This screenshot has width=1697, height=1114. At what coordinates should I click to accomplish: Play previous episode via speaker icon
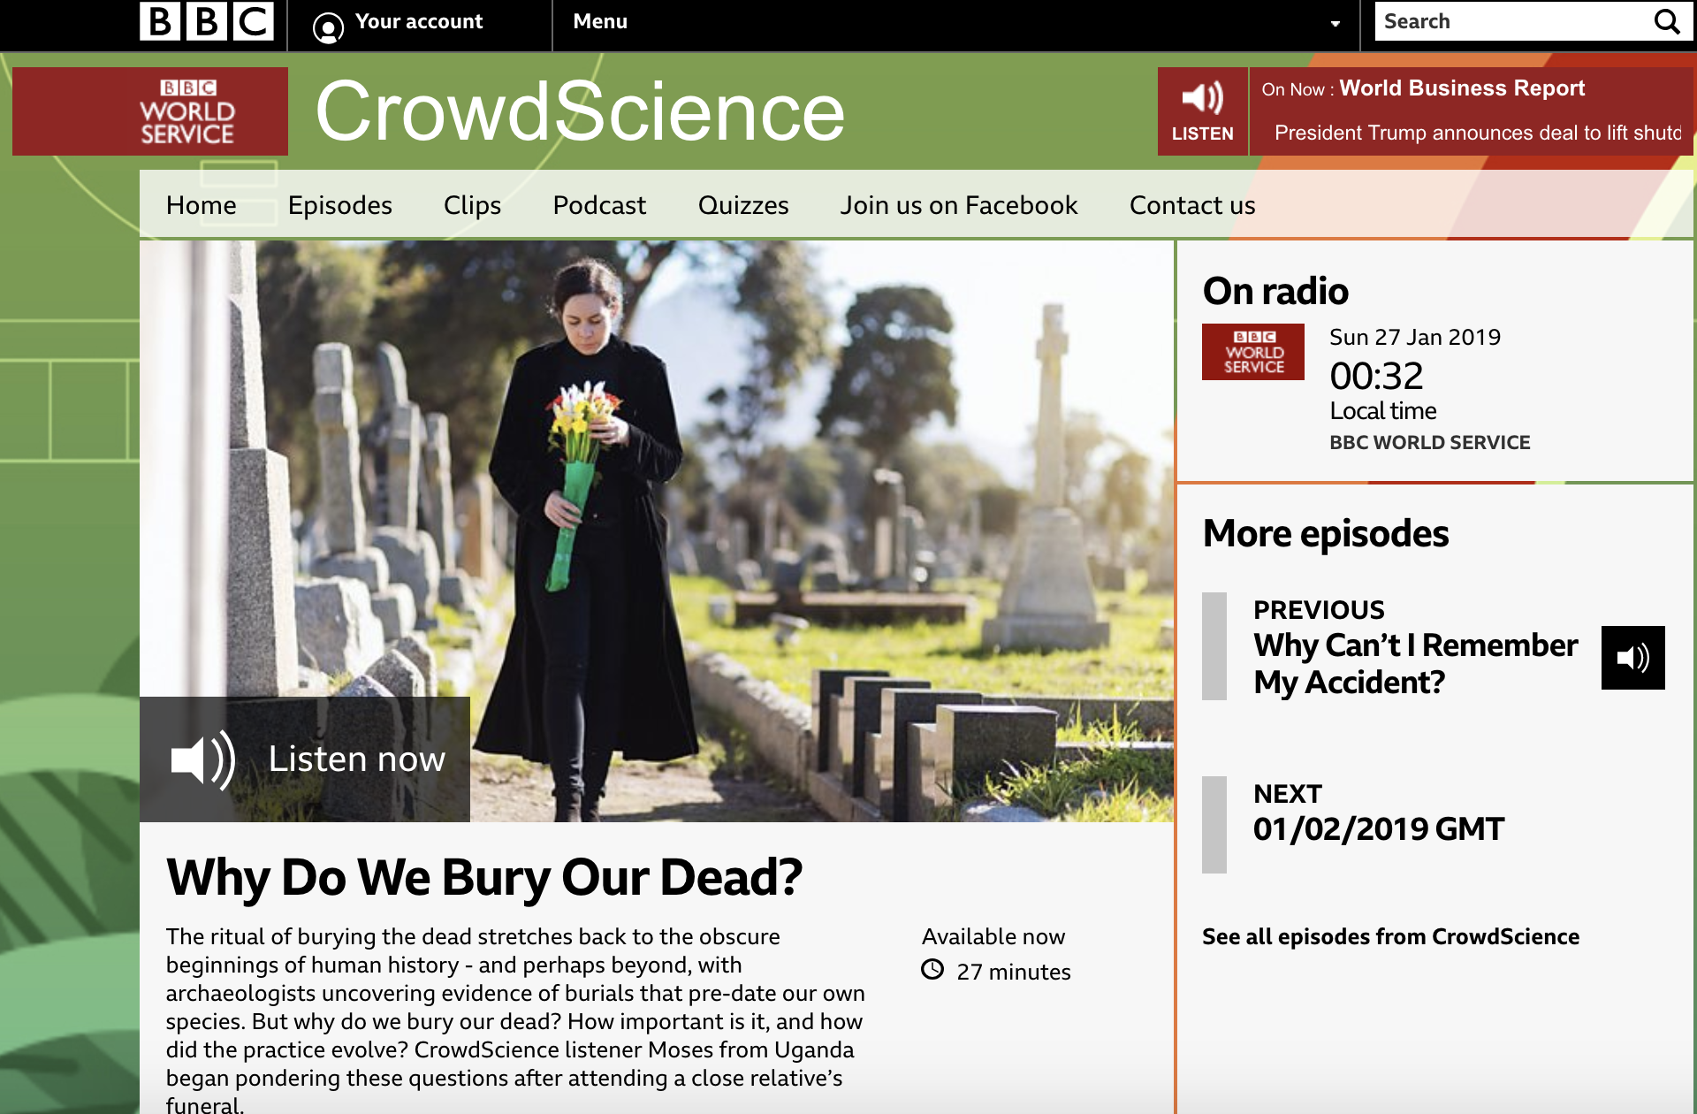(1633, 658)
